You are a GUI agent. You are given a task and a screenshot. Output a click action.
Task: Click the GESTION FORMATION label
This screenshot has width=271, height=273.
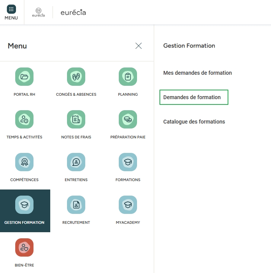click(x=24, y=222)
